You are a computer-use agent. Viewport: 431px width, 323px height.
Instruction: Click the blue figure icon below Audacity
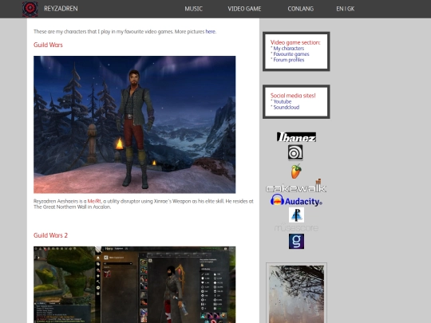(296, 215)
